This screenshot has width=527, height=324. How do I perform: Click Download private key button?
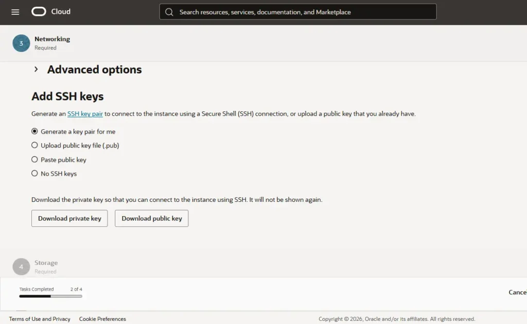(69, 218)
